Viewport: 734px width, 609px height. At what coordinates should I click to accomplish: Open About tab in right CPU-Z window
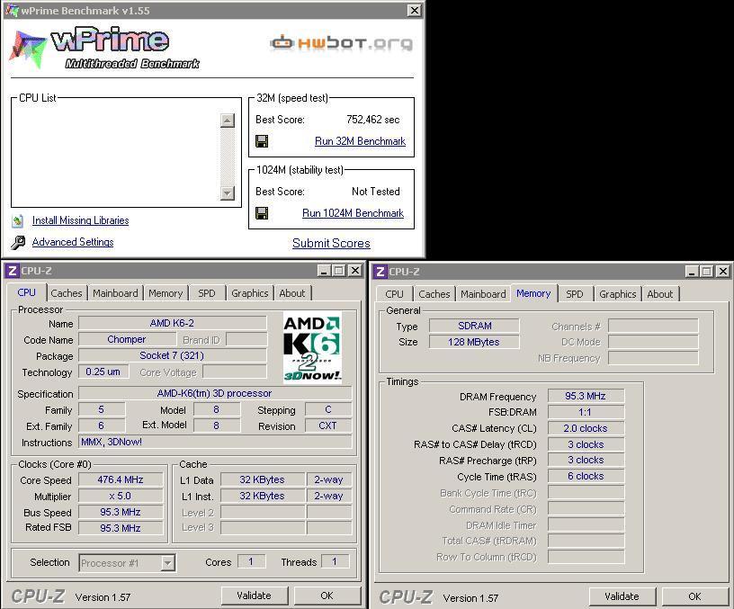659,294
